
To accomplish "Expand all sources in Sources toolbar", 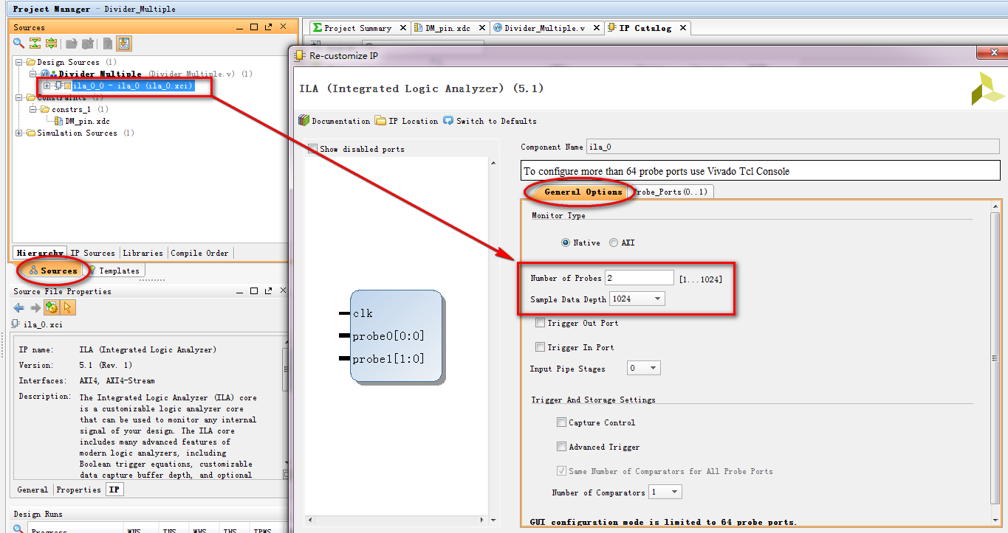I will (51, 43).
